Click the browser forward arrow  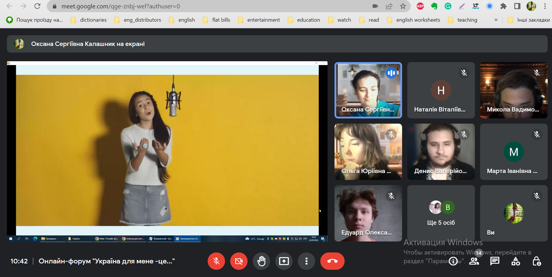(x=23, y=6)
